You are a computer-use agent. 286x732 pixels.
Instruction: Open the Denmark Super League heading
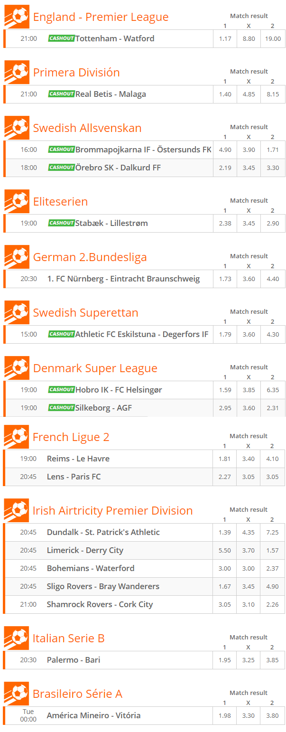pos(95,368)
